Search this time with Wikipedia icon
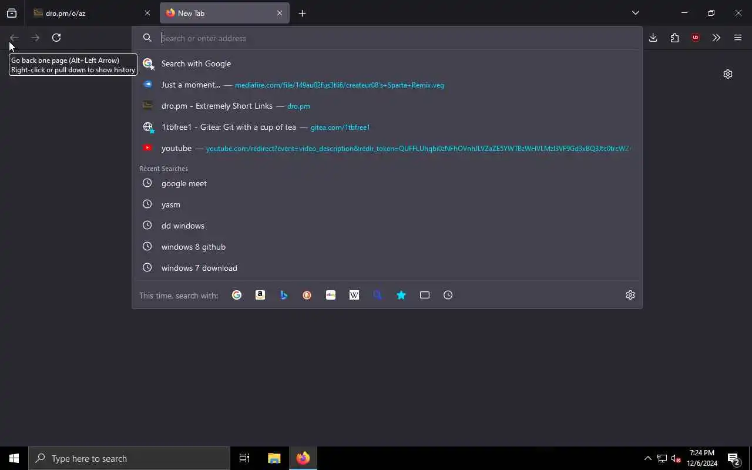Screen dimensions: 752x470 coord(354,295)
